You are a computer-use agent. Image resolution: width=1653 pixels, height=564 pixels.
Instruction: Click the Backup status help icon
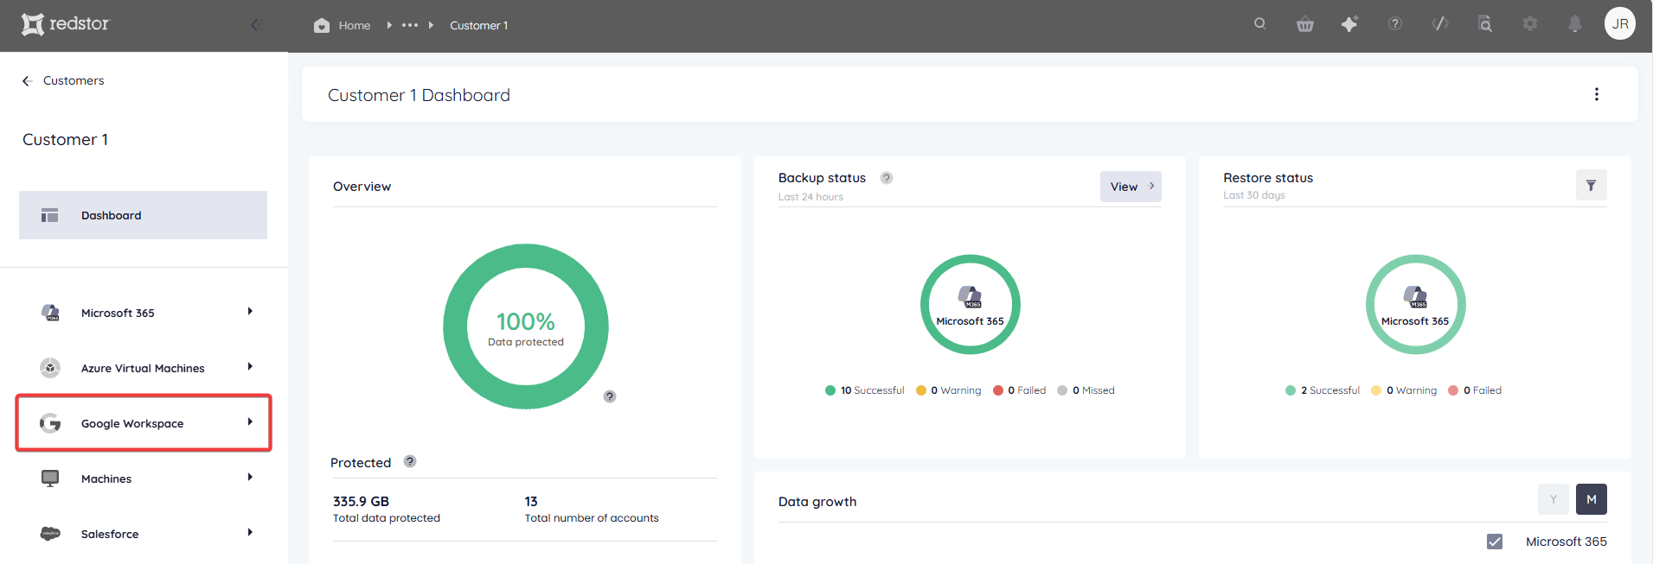(x=887, y=178)
